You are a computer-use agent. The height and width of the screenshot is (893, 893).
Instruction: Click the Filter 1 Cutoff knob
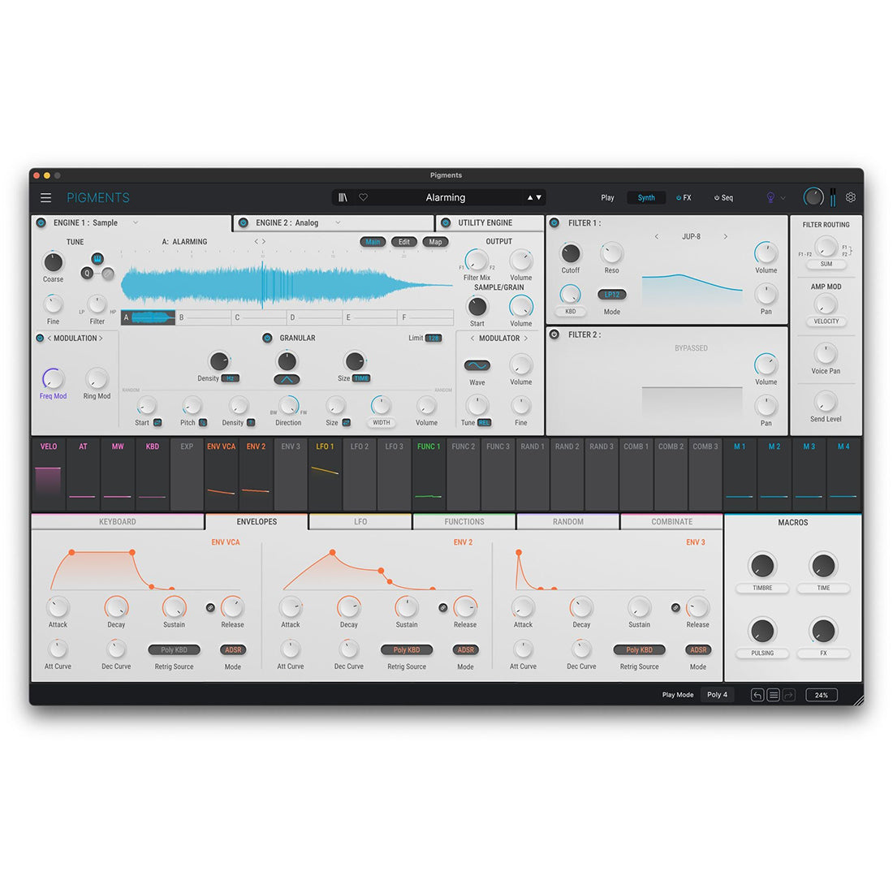(x=571, y=253)
